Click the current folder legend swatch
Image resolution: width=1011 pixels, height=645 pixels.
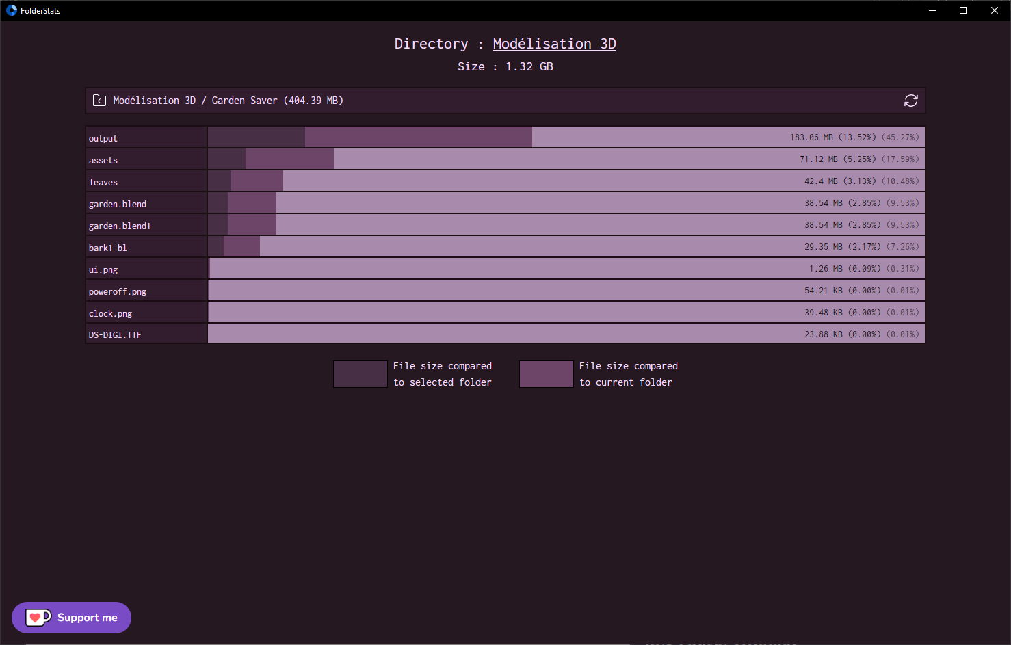(547, 374)
